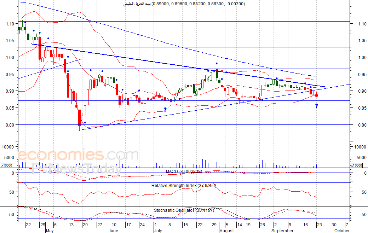368x233 pixels.
Task: Click the date tick 26 in August
Action: (x=262, y=225)
